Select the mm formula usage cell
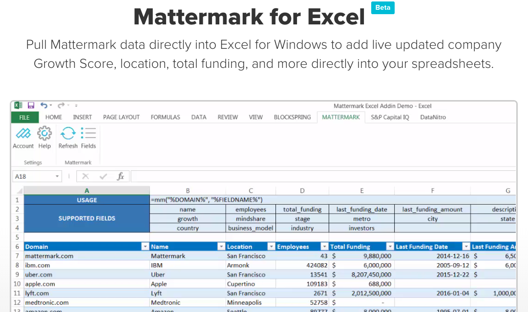This screenshot has height=312, width=528. coord(333,200)
